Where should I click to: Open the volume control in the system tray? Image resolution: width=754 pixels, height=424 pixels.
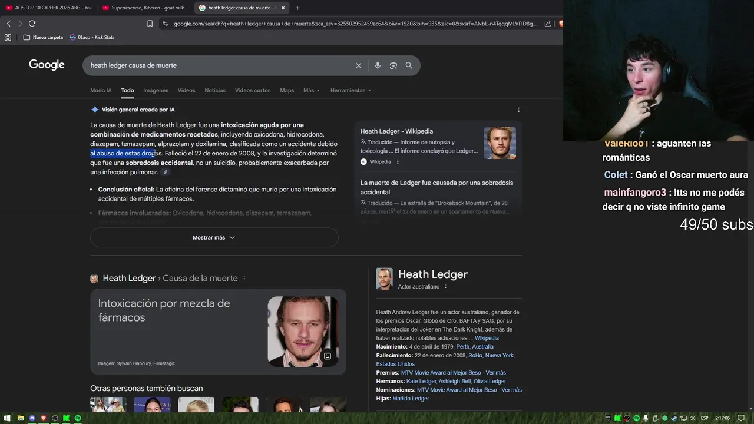coord(692,418)
